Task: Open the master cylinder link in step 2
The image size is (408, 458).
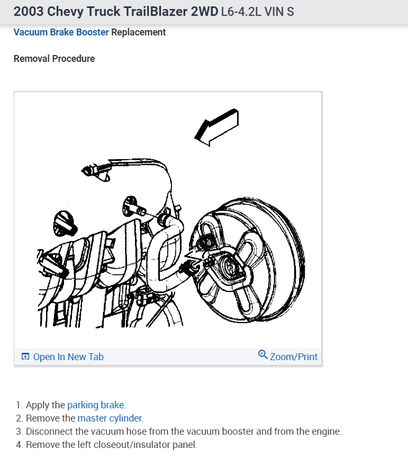Action: click(110, 418)
